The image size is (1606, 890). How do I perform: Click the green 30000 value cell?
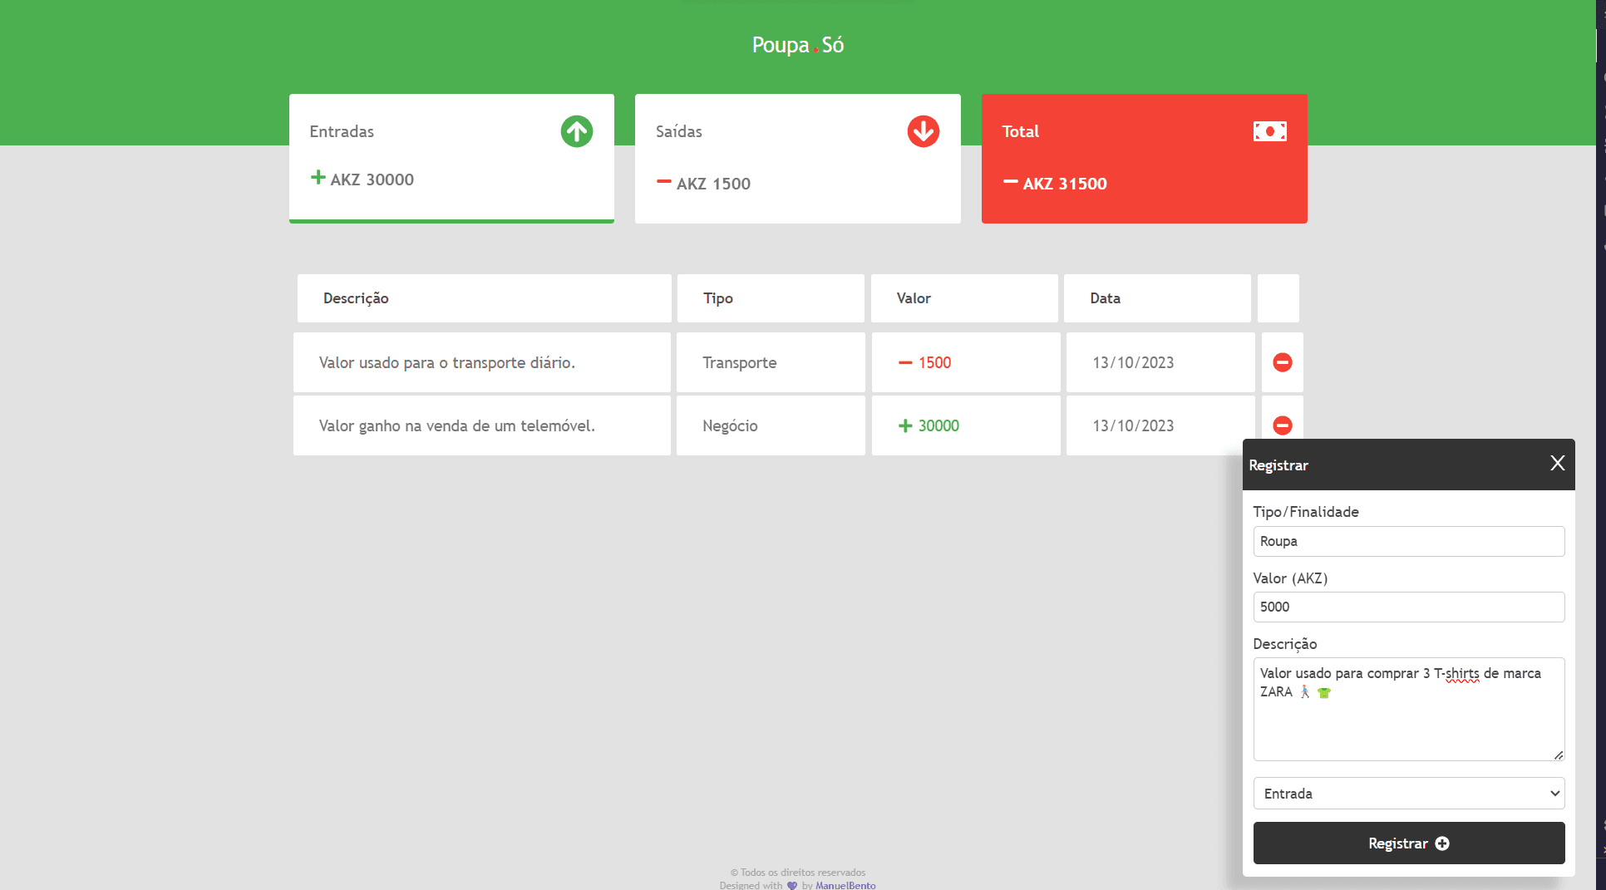click(x=966, y=425)
